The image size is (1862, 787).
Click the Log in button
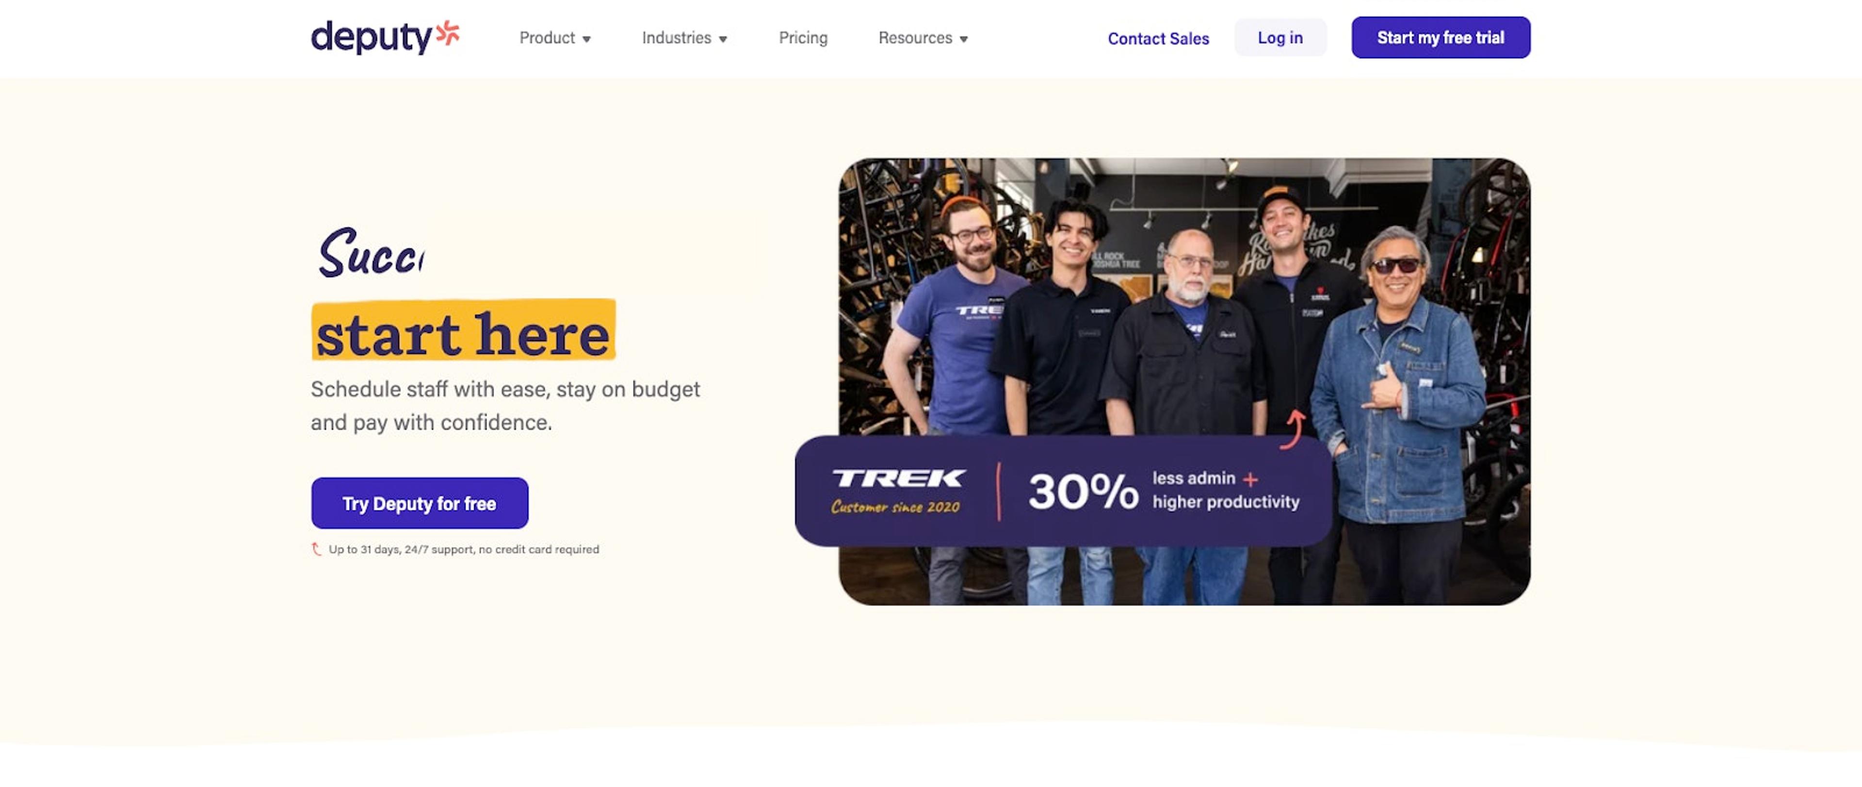point(1280,38)
